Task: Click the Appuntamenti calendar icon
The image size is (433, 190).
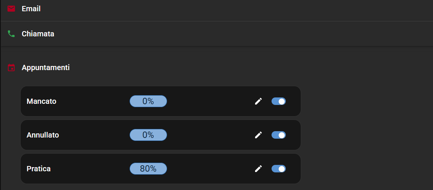Action: pyautogui.click(x=12, y=68)
